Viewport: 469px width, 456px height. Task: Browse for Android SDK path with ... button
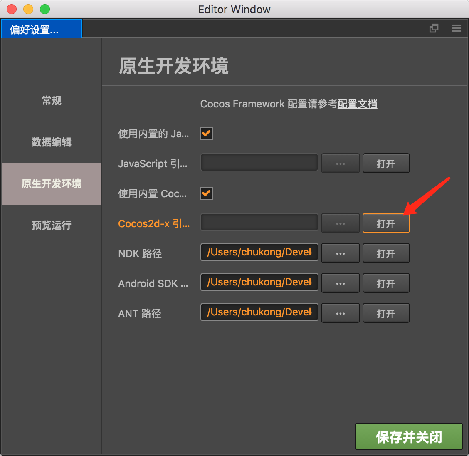click(x=341, y=283)
